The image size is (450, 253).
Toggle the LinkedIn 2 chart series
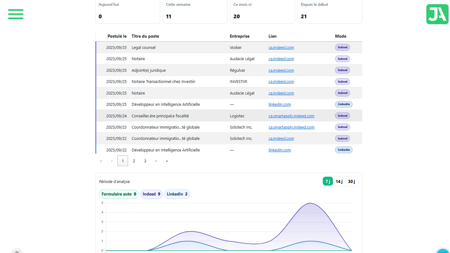177,194
